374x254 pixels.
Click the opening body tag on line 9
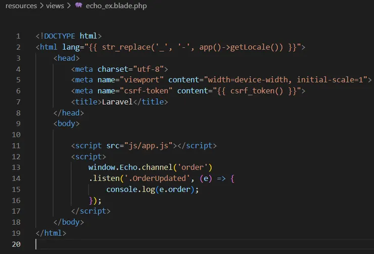tap(66, 123)
